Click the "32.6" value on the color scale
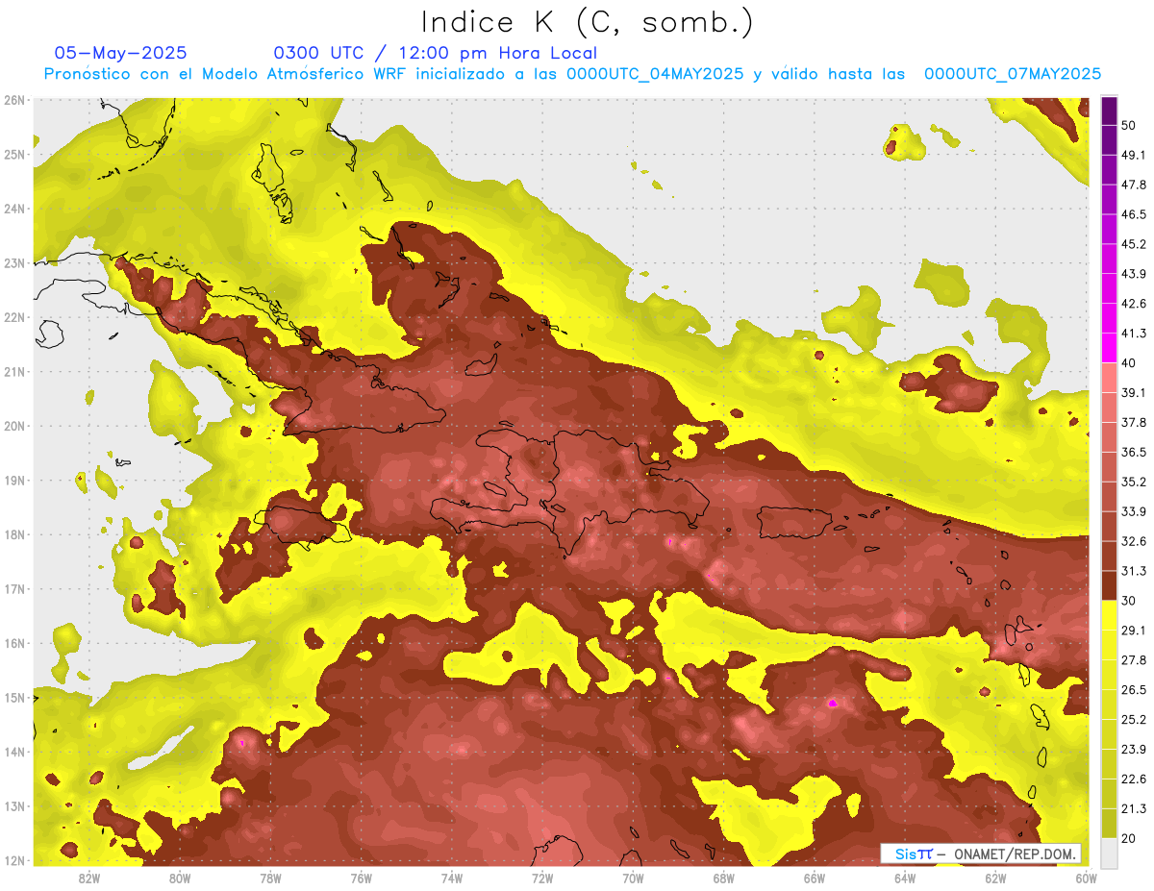 click(x=1133, y=541)
